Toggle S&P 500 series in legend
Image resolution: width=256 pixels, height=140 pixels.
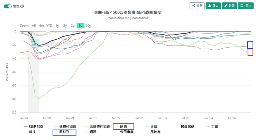click(33, 127)
